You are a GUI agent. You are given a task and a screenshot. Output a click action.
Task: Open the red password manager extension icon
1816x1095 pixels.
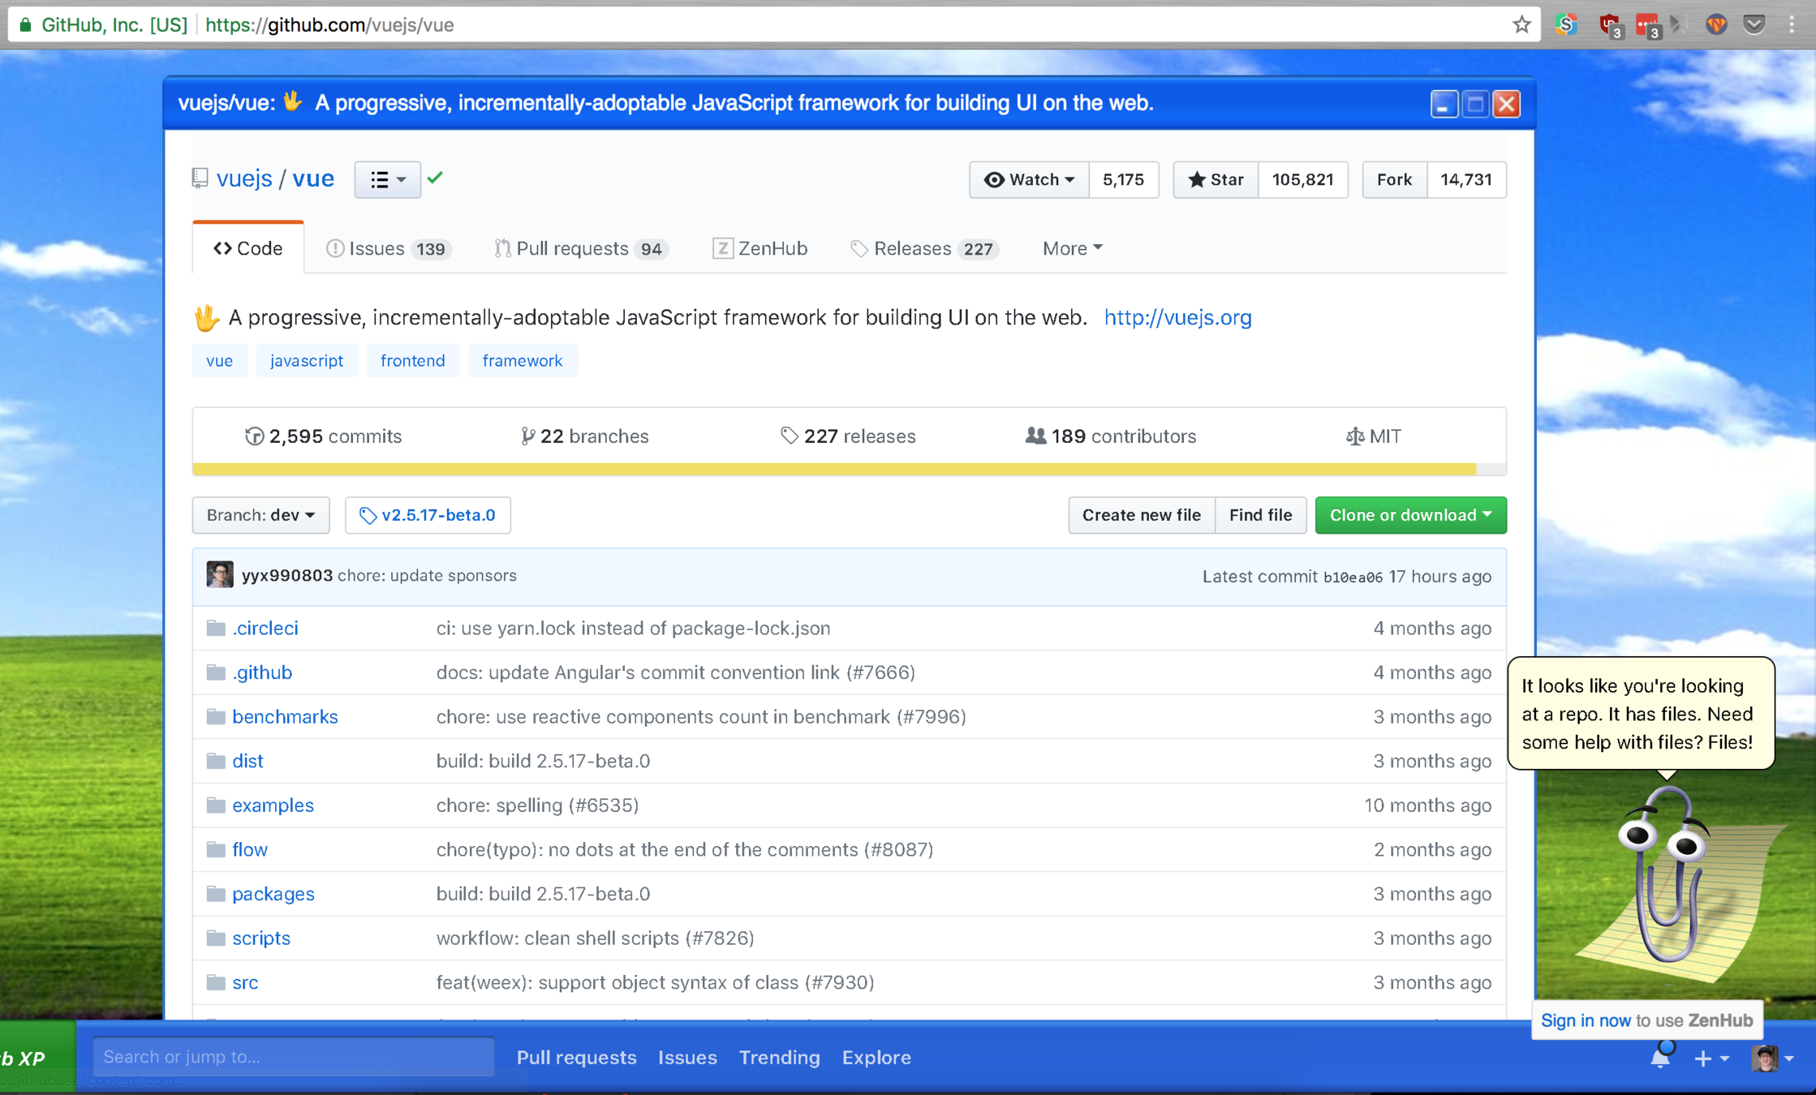[x=1648, y=26]
